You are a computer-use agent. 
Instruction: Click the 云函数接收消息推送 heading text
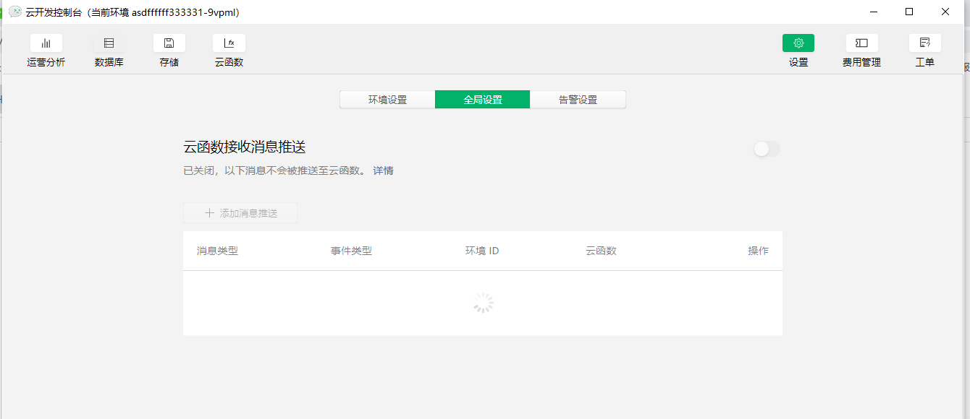(245, 147)
